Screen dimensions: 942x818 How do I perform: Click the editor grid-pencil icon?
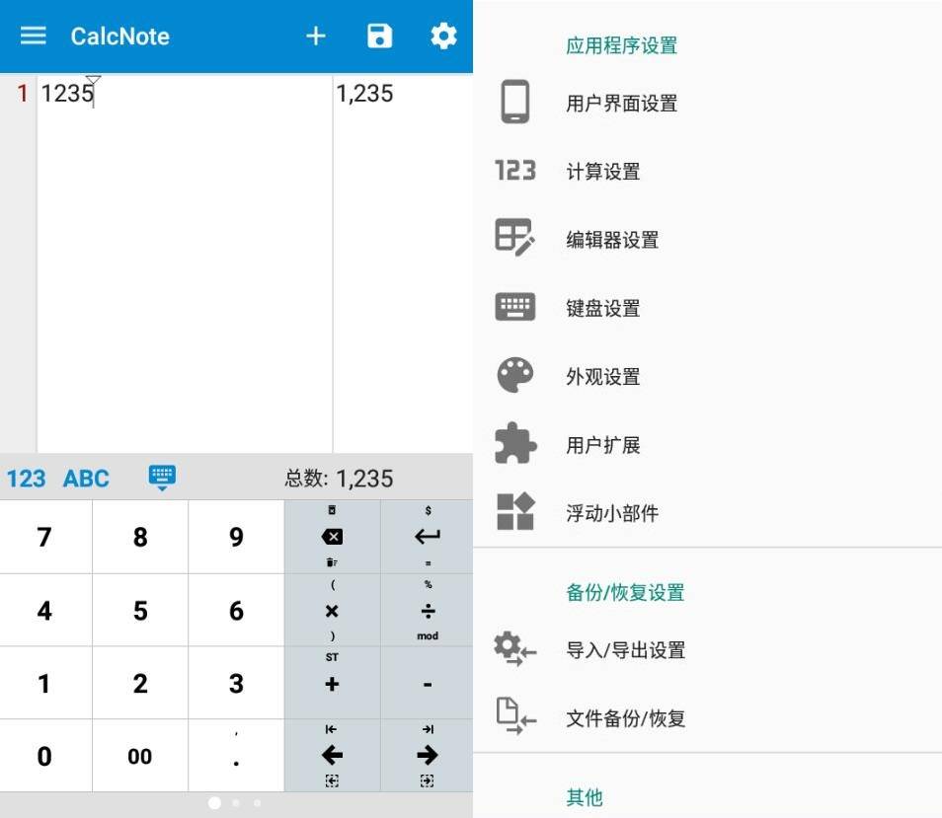(515, 238)
